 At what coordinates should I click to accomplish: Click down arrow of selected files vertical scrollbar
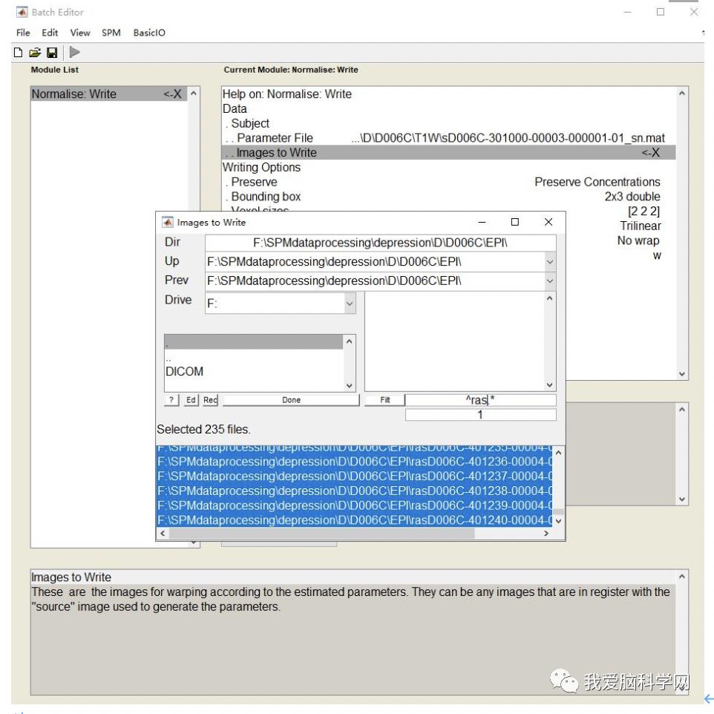[x=559, y=521]
